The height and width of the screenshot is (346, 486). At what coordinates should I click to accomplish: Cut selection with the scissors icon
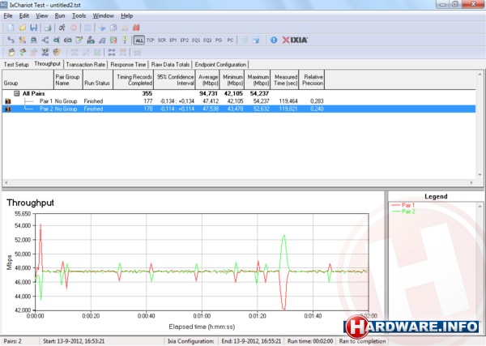click(x=102, y=28)
